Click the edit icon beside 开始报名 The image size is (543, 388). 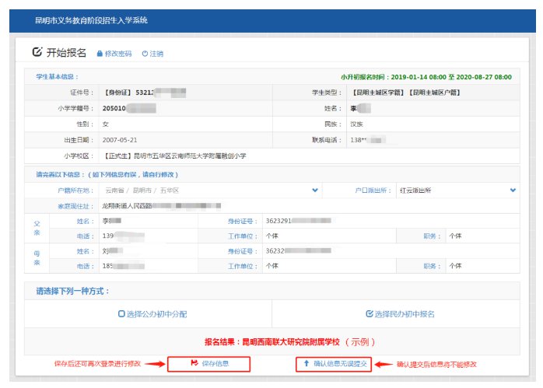point(37,53)
